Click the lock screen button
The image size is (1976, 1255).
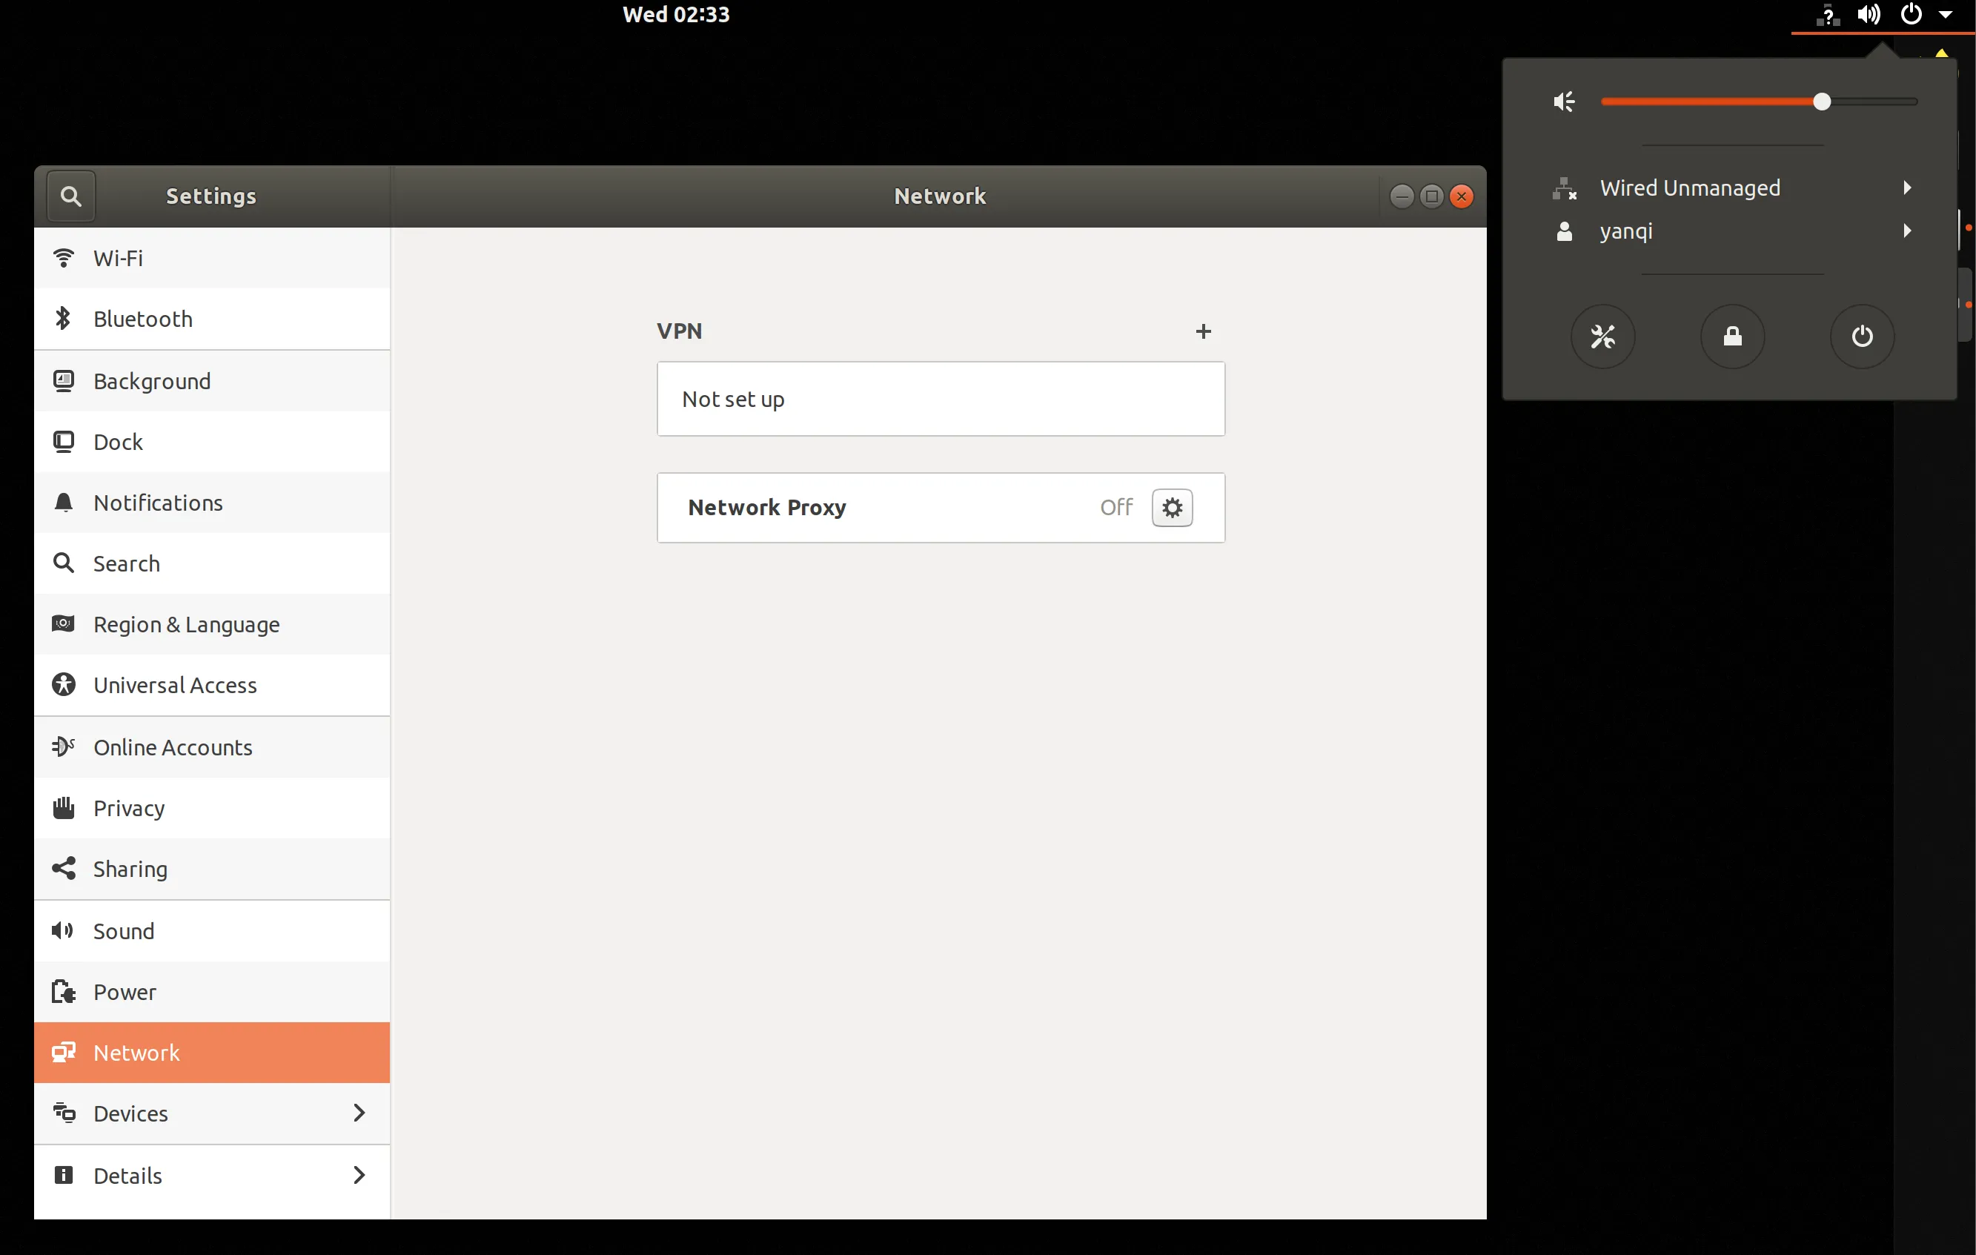[x=1732, y=337]
